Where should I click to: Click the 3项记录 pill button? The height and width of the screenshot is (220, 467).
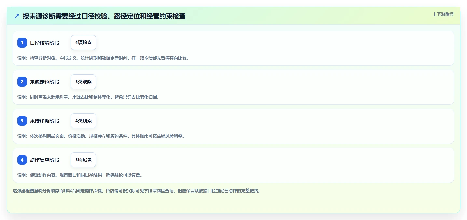[x=83, y=160]
